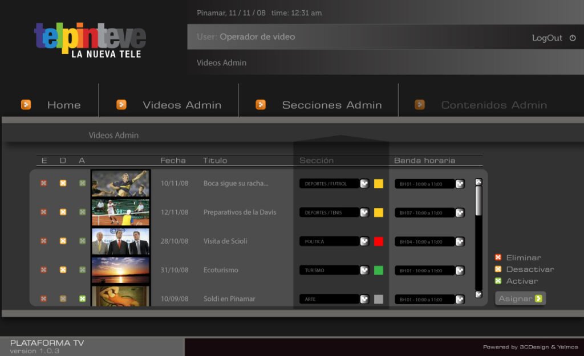584x356 pixels.
Task: Click the orange arrow icon beside Videos Admin
Action: click(121, 105)
